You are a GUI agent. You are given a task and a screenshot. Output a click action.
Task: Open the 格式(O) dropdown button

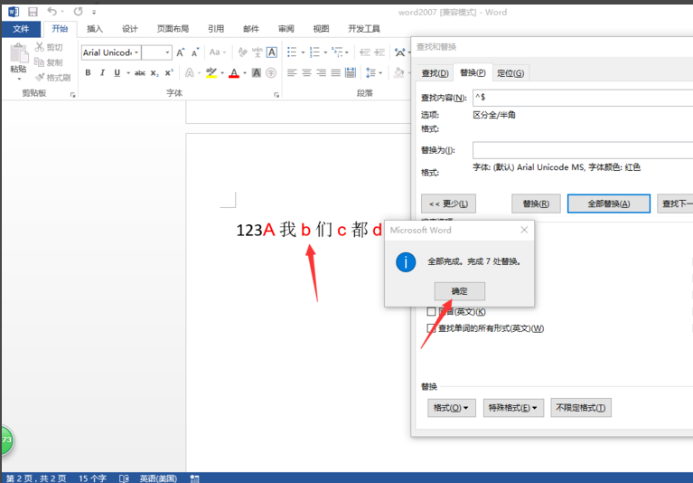(451, 408)
